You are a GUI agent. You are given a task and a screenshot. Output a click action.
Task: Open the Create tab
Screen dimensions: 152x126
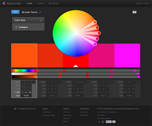(30, 3)
